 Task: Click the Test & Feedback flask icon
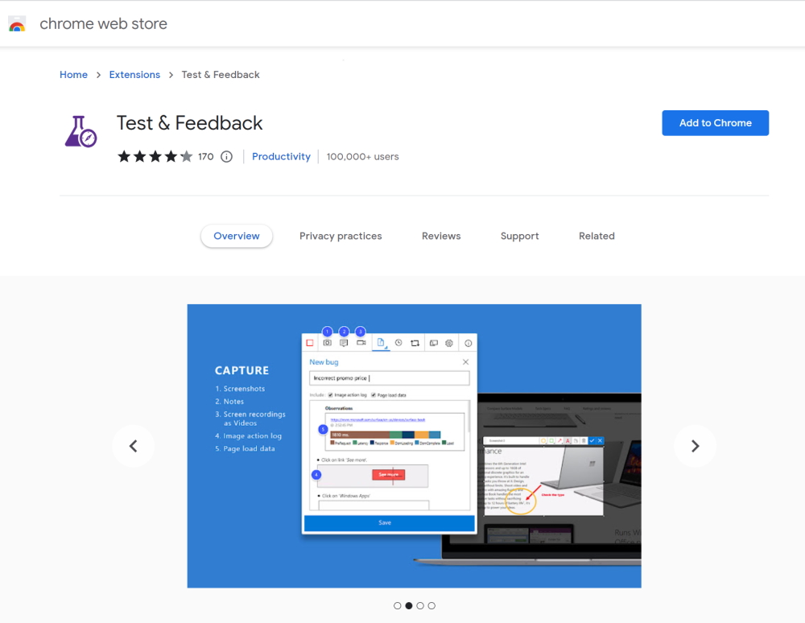tap(80, 131)
